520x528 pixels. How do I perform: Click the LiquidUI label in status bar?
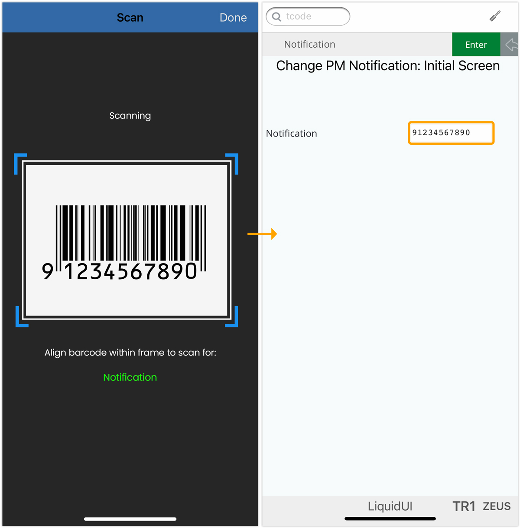390,506
